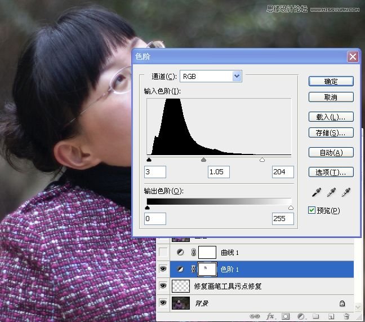
Task: Click the gamma field showing 1.05
Action: point(219,172)
